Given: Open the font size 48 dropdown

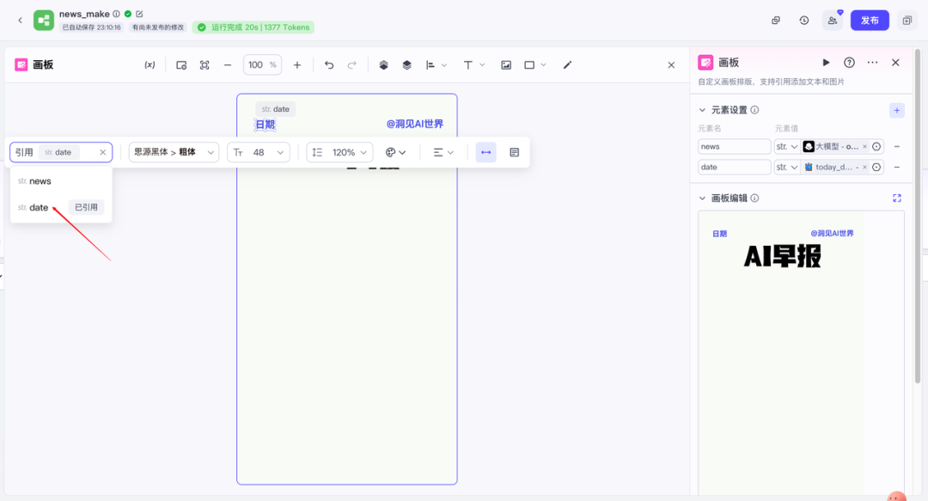Looking at the screenshot, I should point(259,152).
